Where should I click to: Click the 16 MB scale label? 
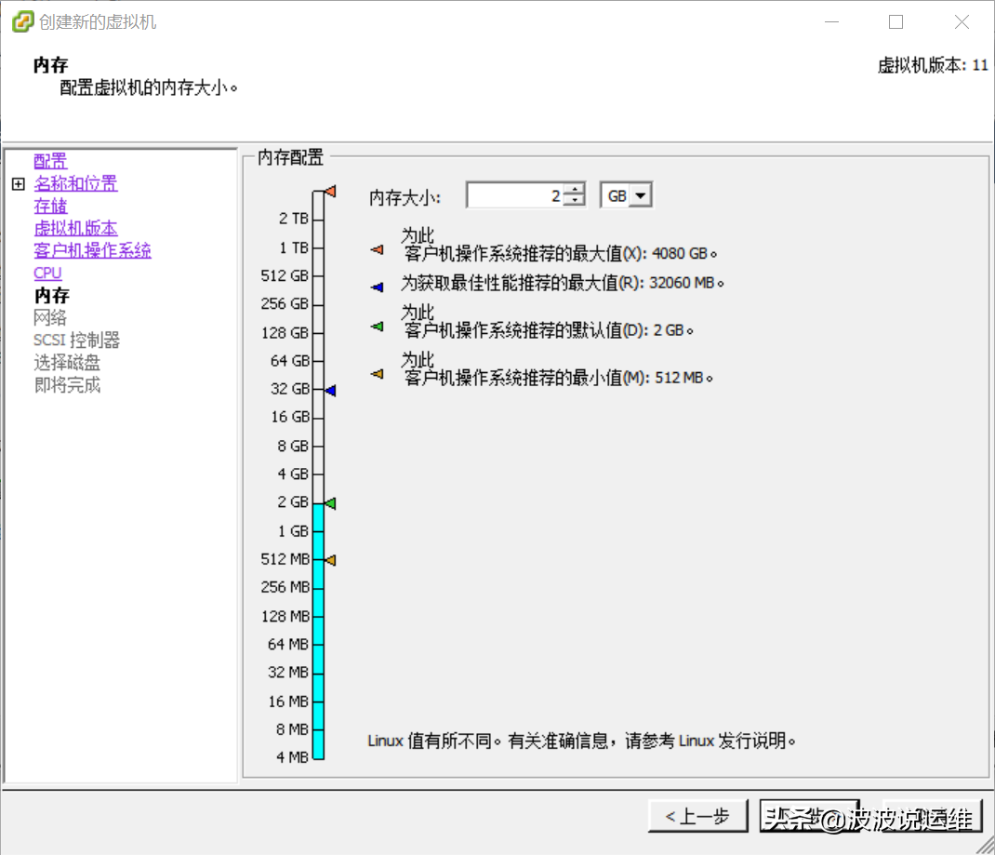point(288,701)
